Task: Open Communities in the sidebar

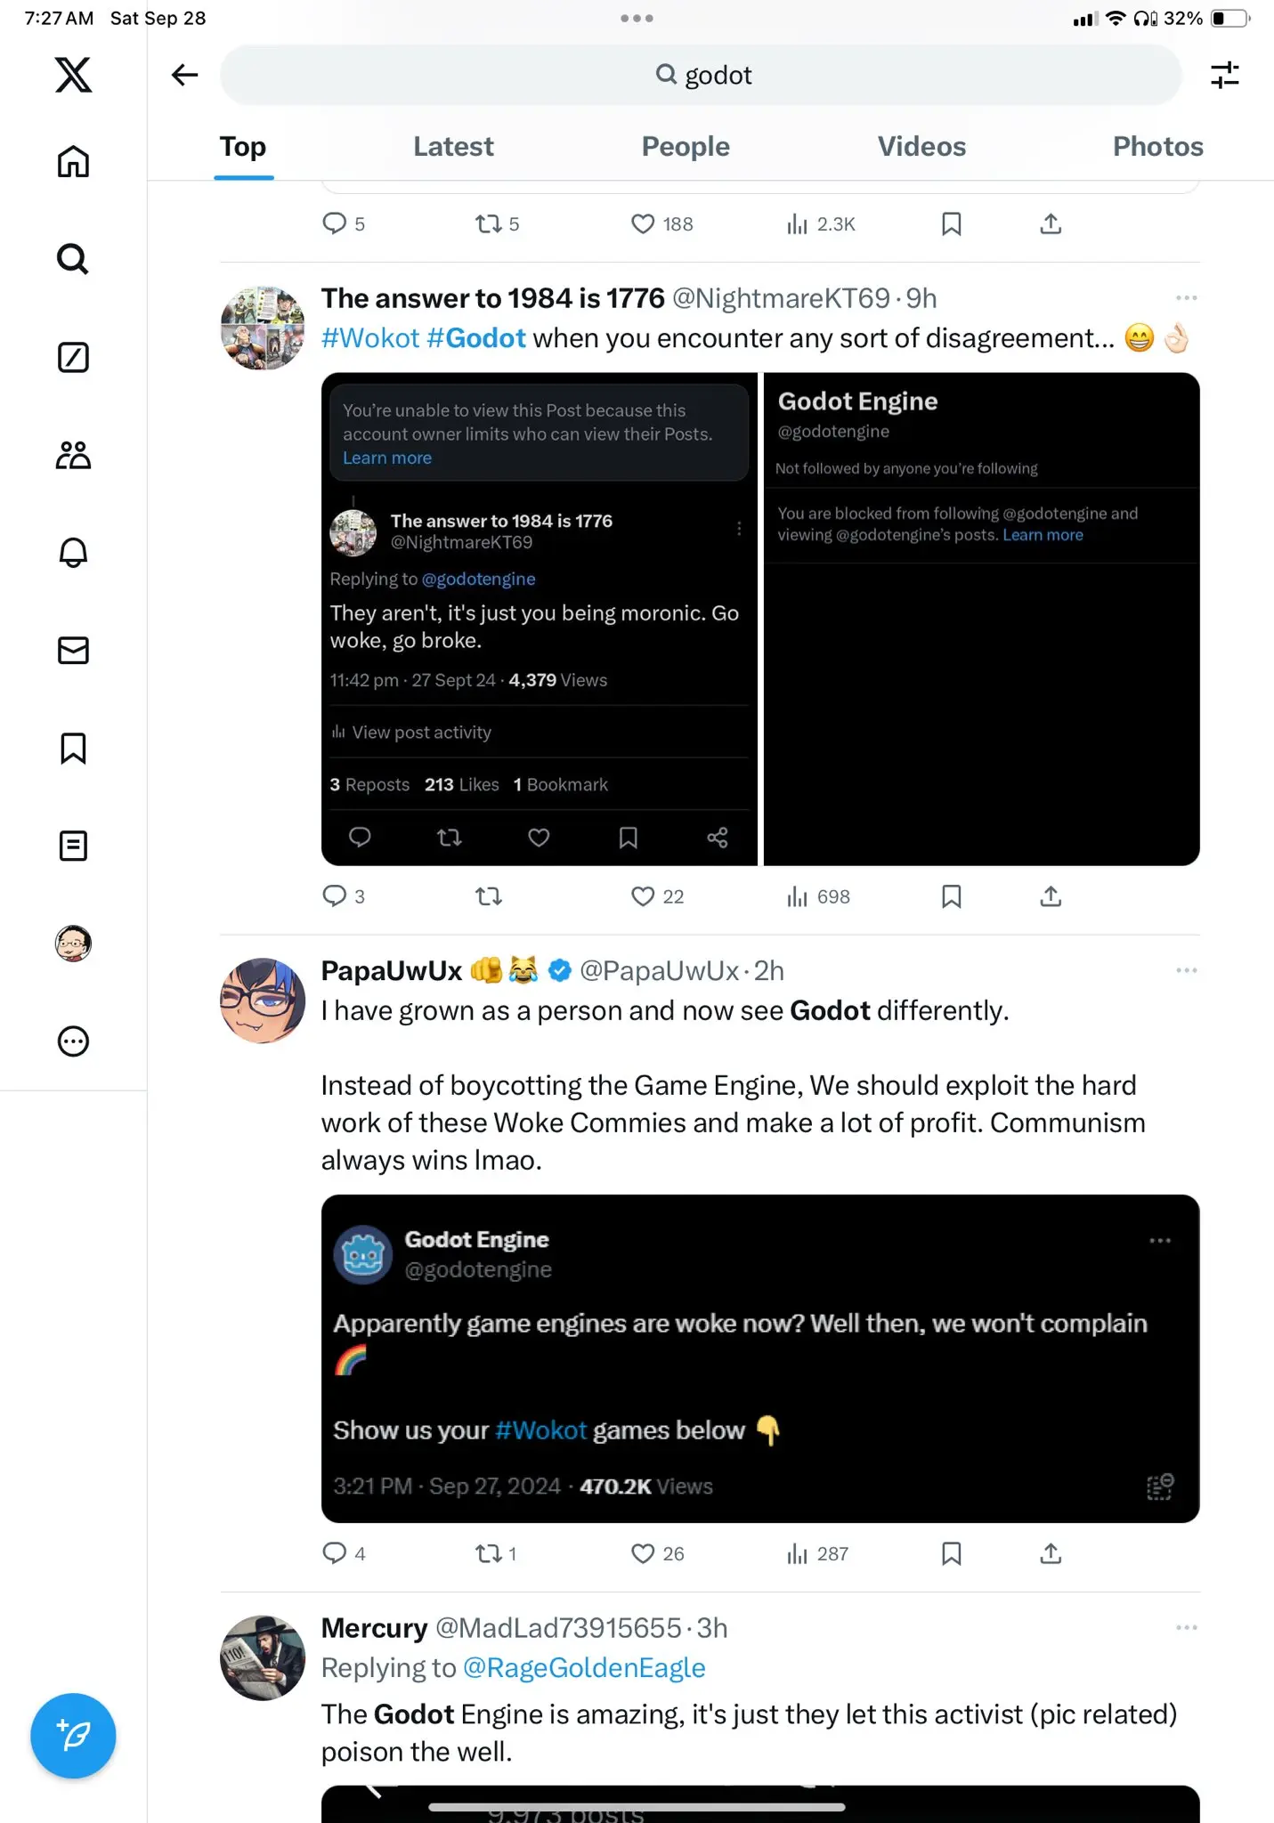Action: point(73,455)
